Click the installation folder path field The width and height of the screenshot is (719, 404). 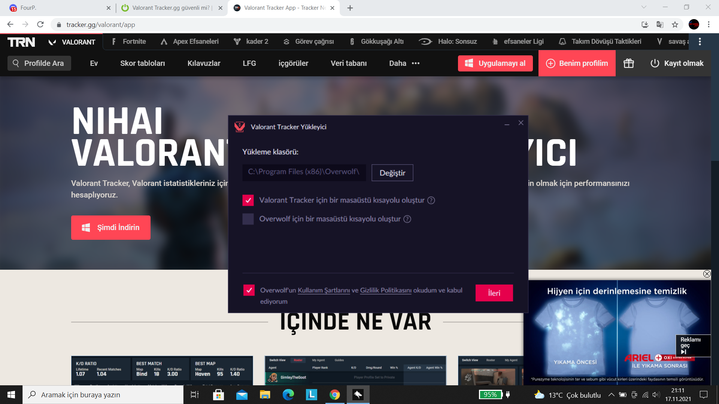(304, 172)
